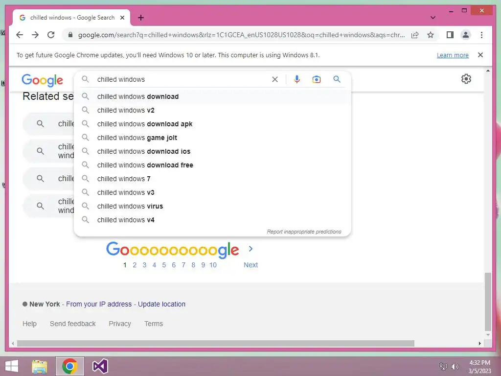Select suggestion chilled windows v4

pyautogui.click(x=212, y=220)
